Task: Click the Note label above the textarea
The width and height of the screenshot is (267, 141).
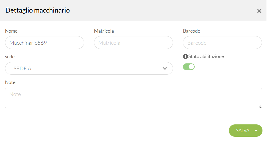Action: 10,82
